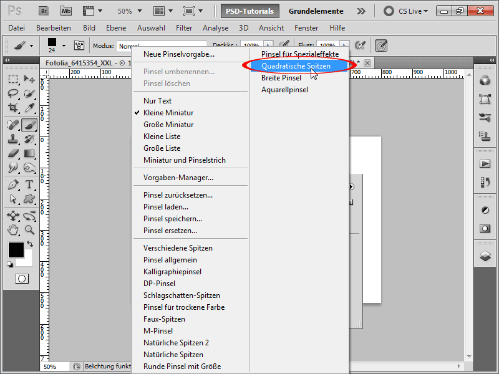Set the foreground color swatch
The image size is (499, 374).
[x=16, y=250]
